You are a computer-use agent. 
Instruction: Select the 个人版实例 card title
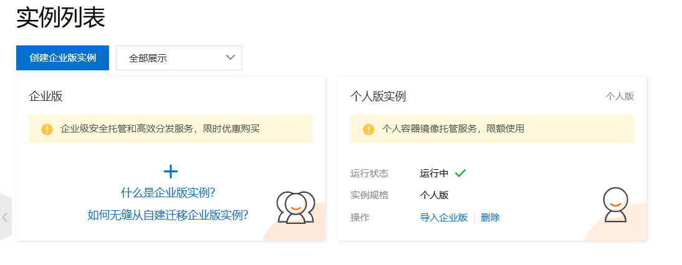coord(378,96)
